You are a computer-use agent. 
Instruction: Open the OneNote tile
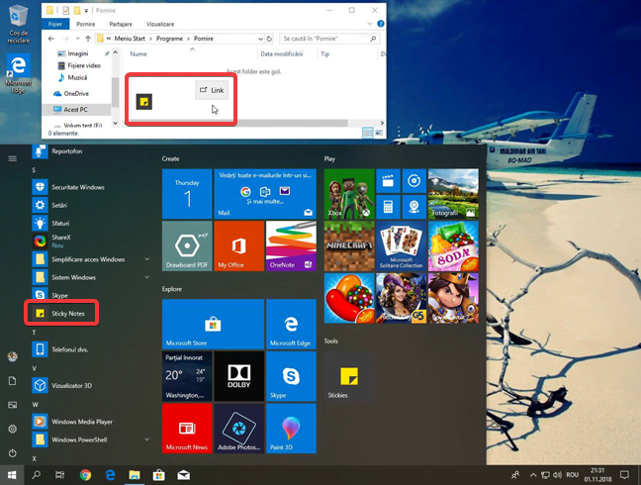click(x=291, y=245)
